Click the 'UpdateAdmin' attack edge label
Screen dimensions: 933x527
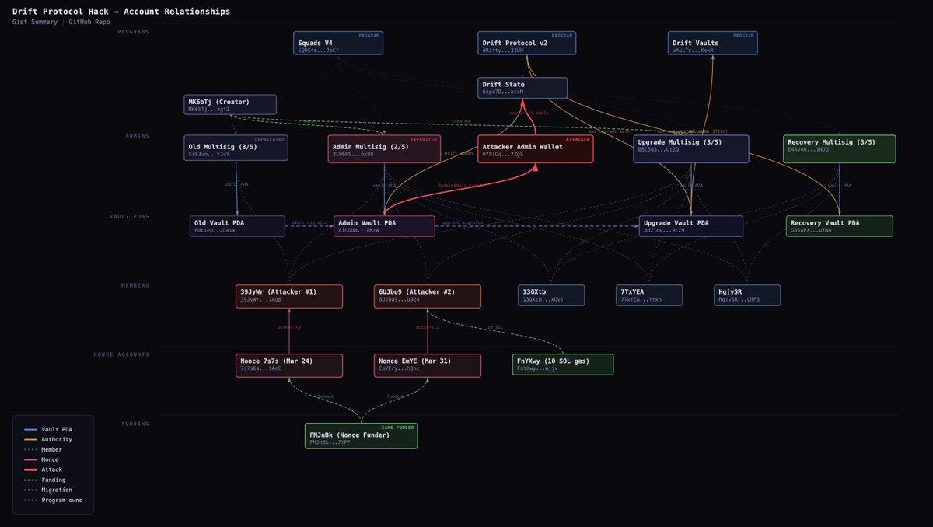(461, 186)
